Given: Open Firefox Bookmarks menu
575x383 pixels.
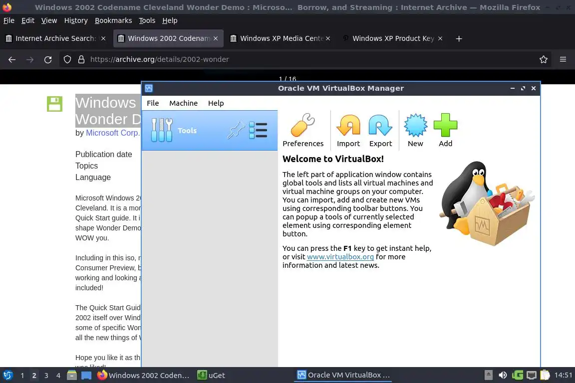Looking at the screenshot, I should click(113, 20).
